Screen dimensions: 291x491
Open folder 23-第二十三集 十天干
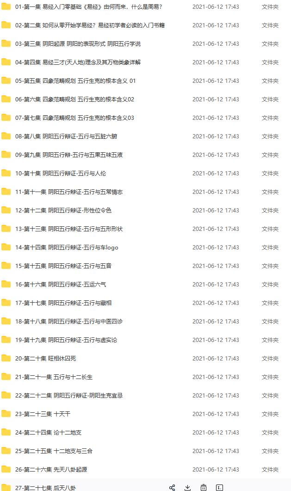point(43,414)
